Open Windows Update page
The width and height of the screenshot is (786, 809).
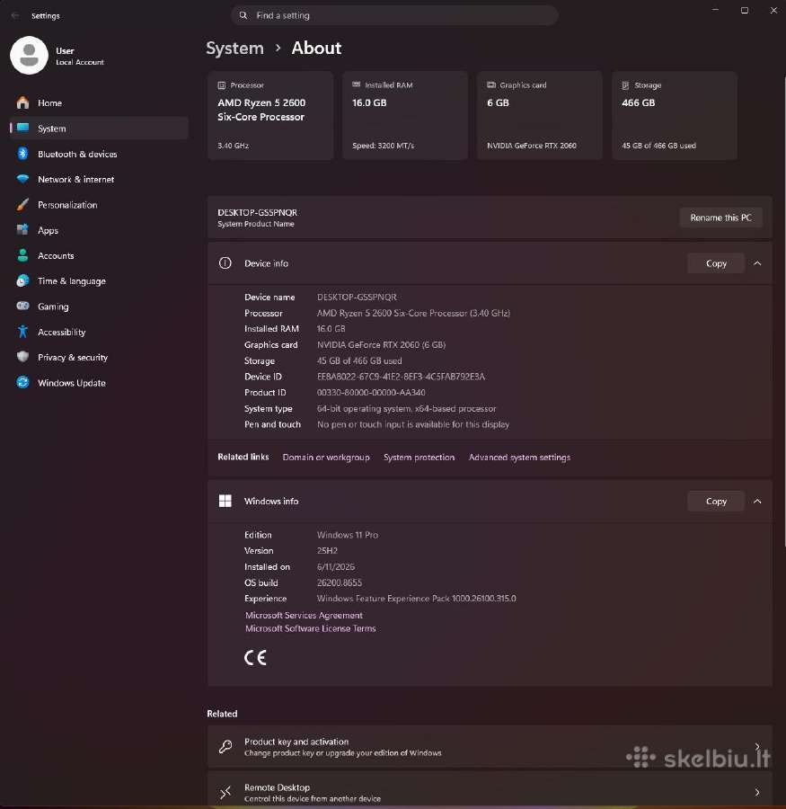(99, 383)
